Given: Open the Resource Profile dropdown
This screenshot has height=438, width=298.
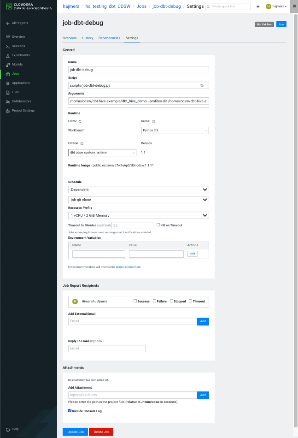Looking at the screenshot, I should (x=138, y=215).
